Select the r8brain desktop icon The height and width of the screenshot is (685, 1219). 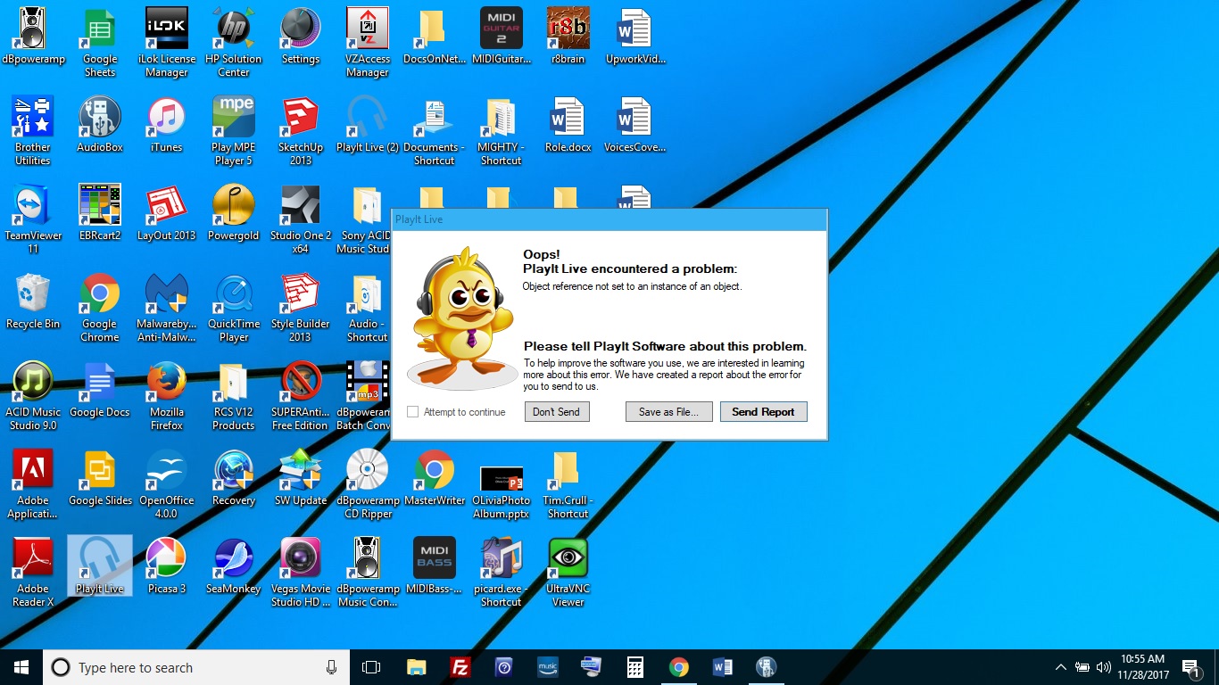click(568, 37)
